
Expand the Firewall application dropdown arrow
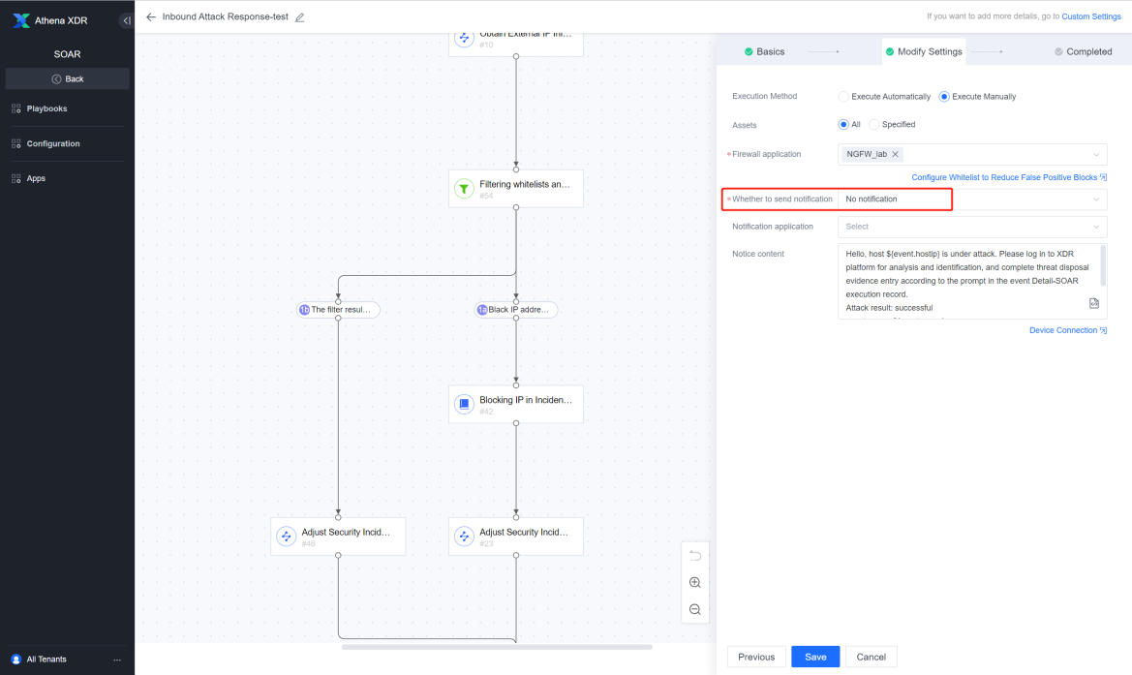1096,155
